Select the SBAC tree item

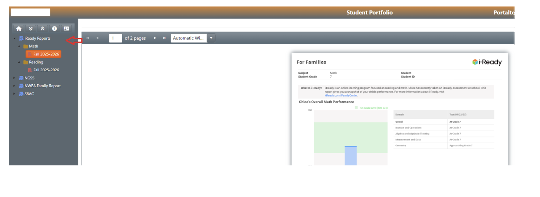click(x=29, y=94)
